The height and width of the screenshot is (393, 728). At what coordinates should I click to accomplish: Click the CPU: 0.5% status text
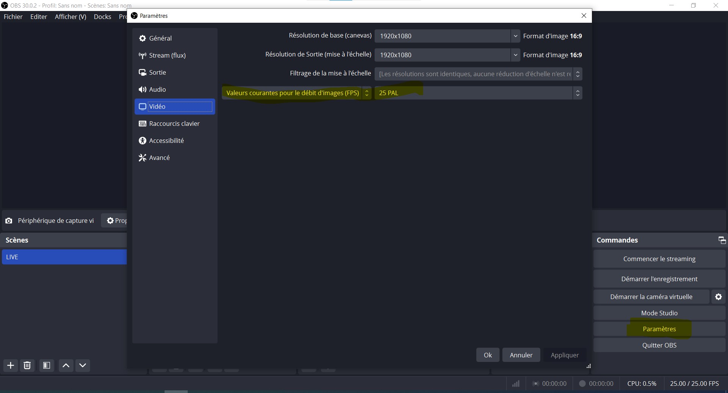642,384
